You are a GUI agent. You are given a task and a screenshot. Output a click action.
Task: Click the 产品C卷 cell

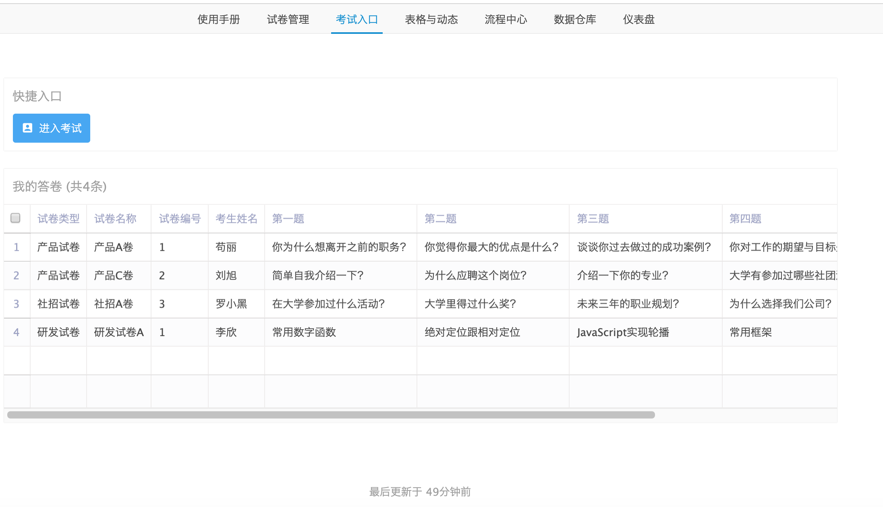(114, 276)
